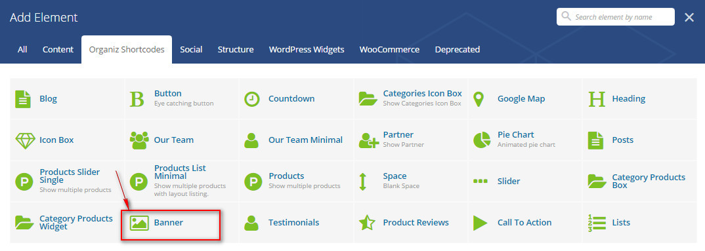705x251 pixels.
Task: Select the Product Reviews star icon
Action: click(366, 223)
